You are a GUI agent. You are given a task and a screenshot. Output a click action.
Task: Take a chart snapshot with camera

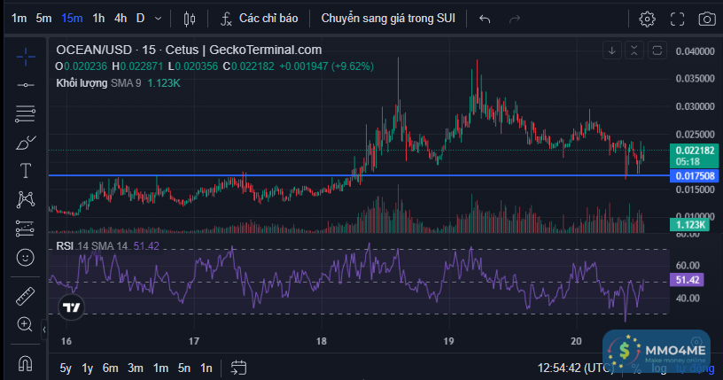pos(707,19)
